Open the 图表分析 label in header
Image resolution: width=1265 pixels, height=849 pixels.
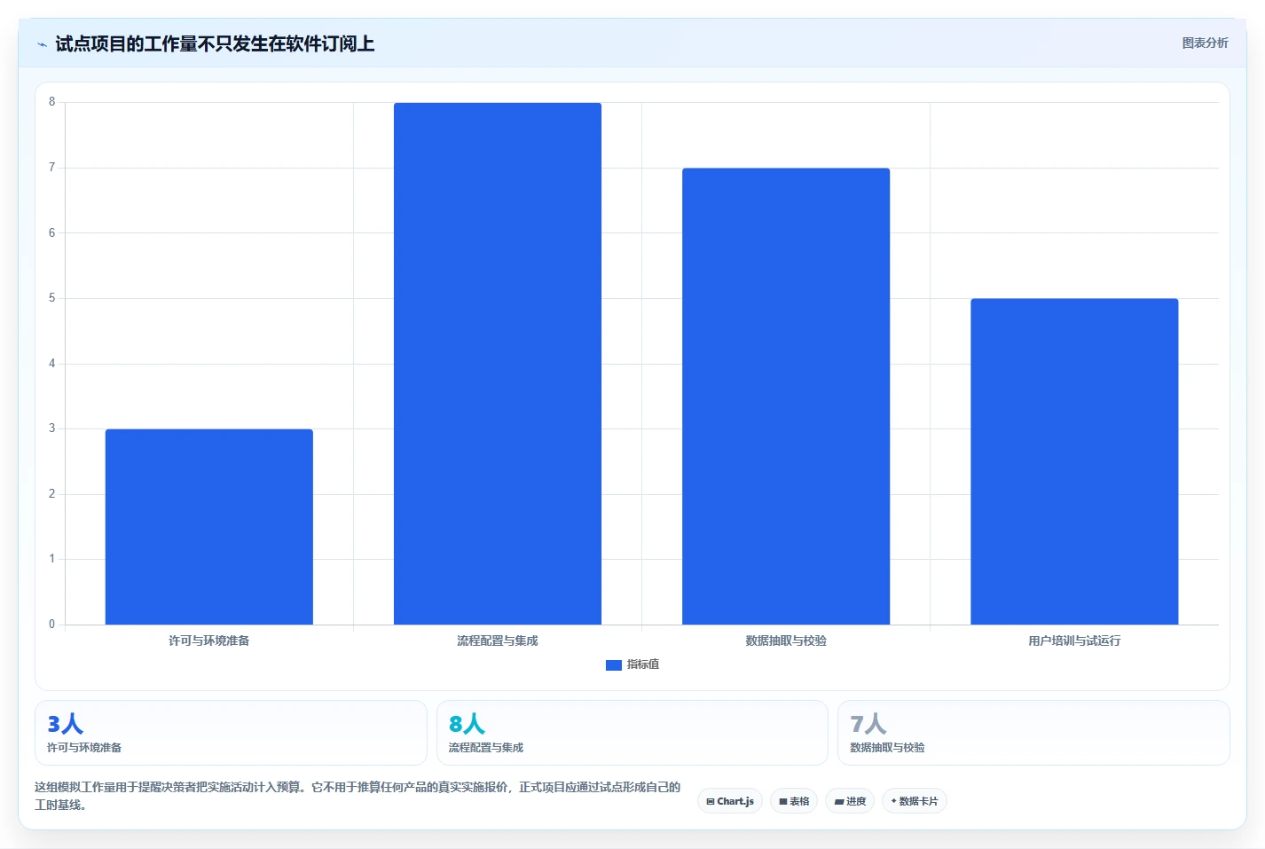pos(1205,43)
